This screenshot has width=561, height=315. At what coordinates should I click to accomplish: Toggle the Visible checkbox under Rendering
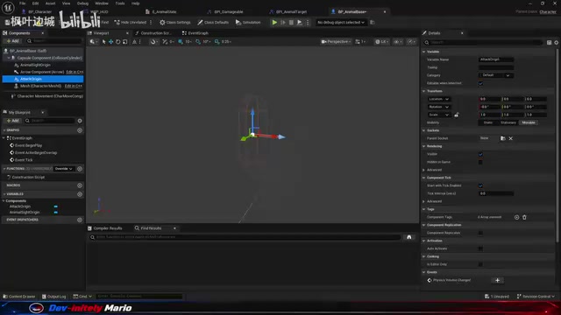[x=480, y=154]
